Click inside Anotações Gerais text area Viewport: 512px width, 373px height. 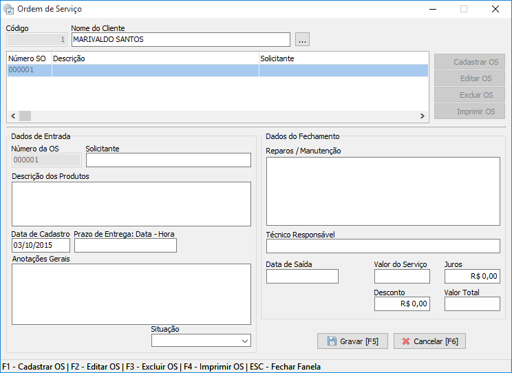coord(131,294)
